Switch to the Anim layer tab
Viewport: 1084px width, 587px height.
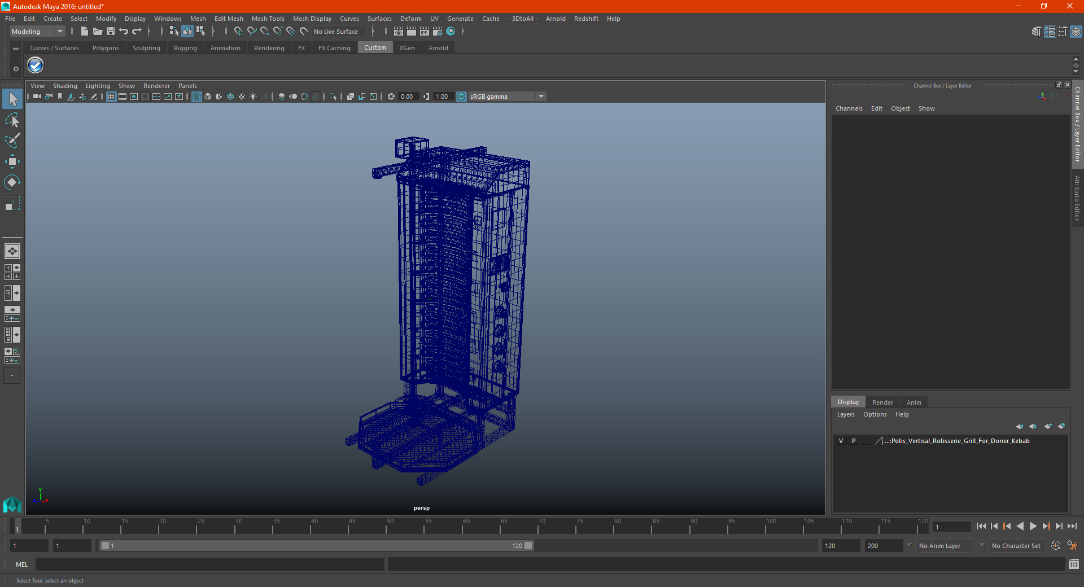[913, 402]
